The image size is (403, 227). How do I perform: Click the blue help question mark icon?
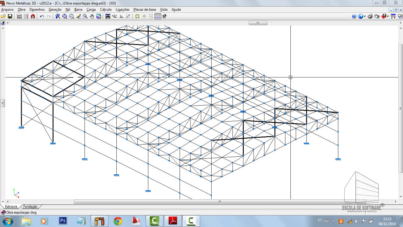coord(354,16)
